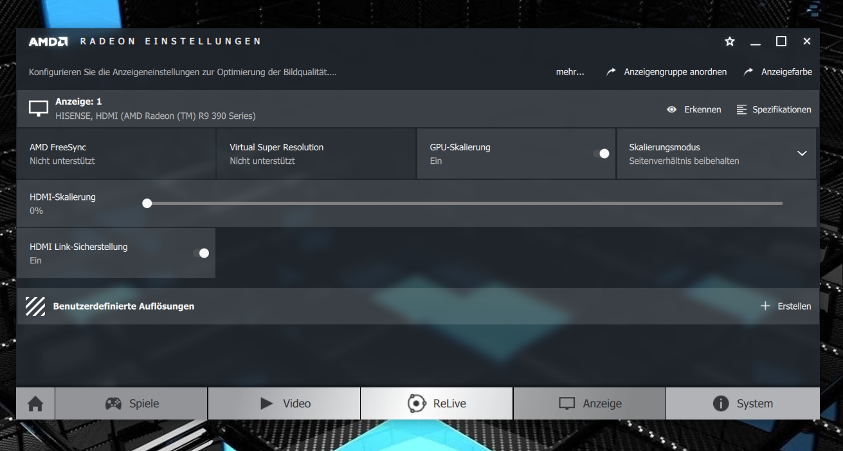Click the HISENSE, HDMI display description text
Image resolution: width=843 pixels, height=451 pixels.
pos(156,116)
